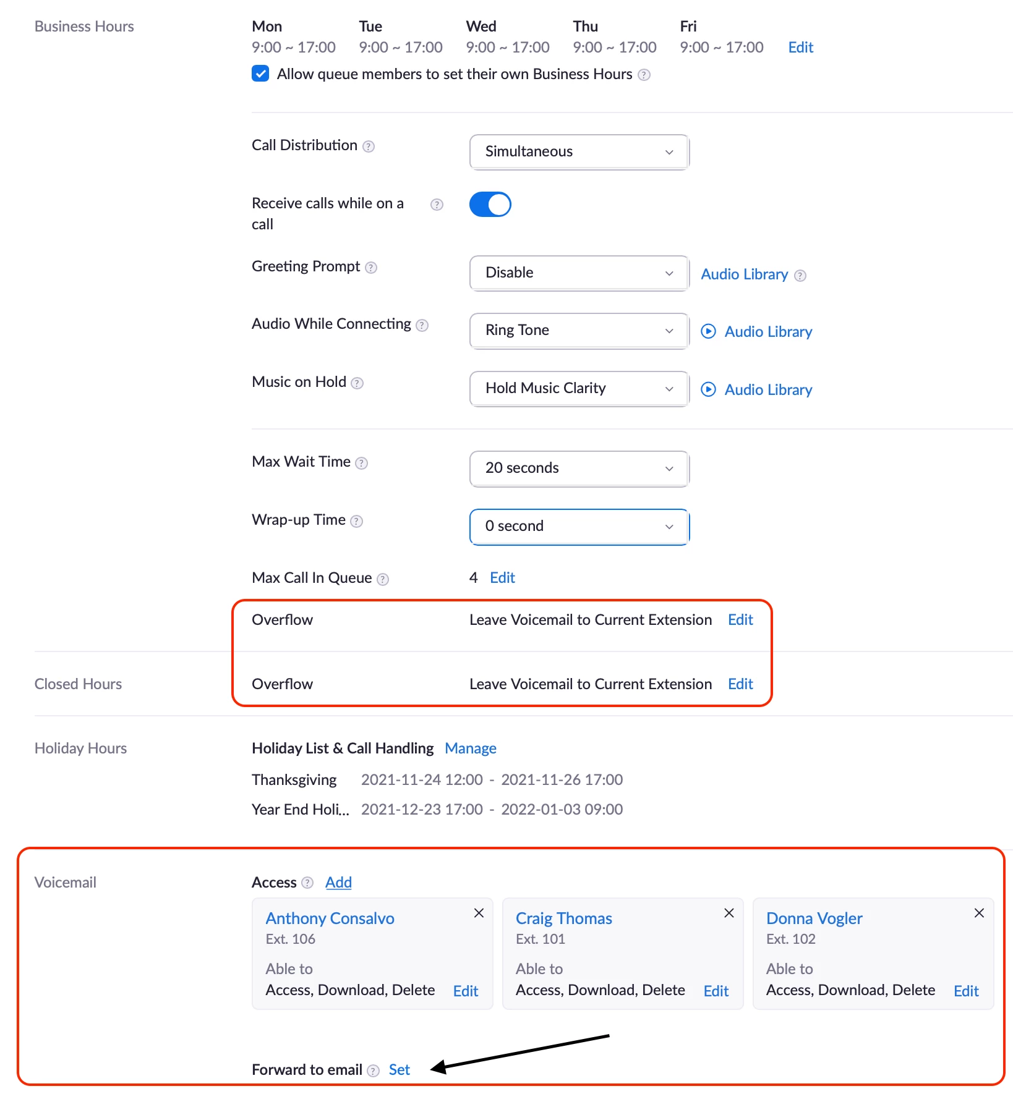Open Donna Vogler's profile link
This screenshot has height=1094, width=1013.
[814, 918]
